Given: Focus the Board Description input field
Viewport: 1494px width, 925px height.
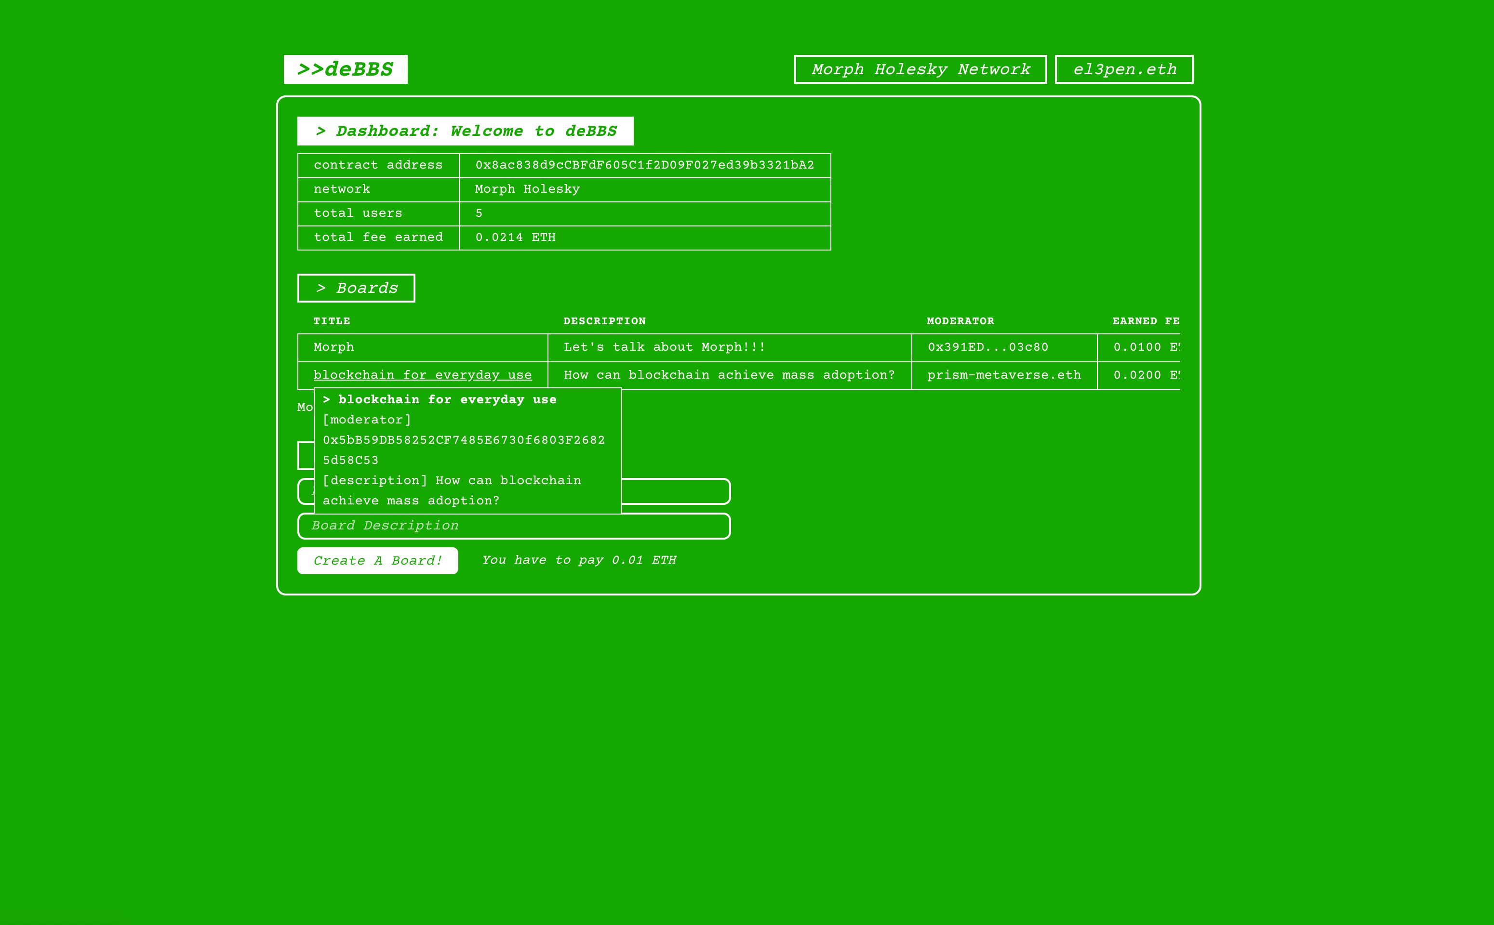Looking at the screenshot, I should (x=514, y=526).
